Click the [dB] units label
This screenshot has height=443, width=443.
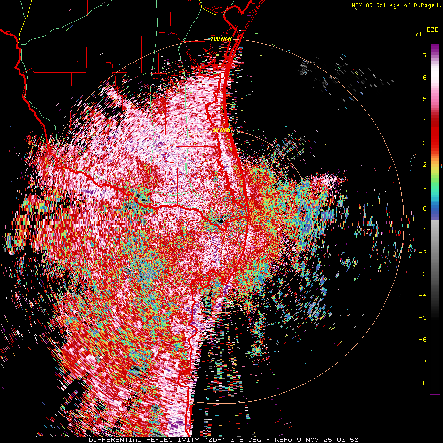tap(420, 34)
